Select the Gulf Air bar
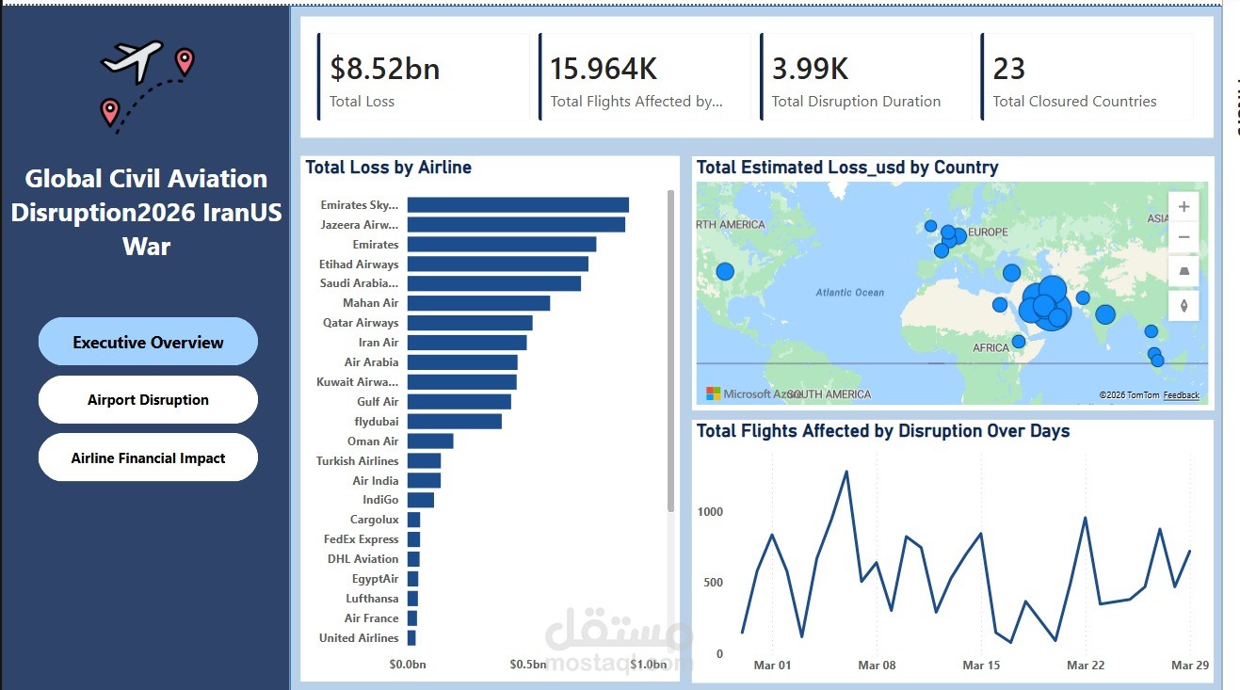Viewport: 1240px width, 690px height. [459, 402]
